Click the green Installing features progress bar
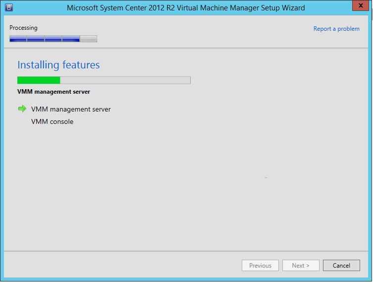This screenshot has height=282, width=373. coord(104,80)
